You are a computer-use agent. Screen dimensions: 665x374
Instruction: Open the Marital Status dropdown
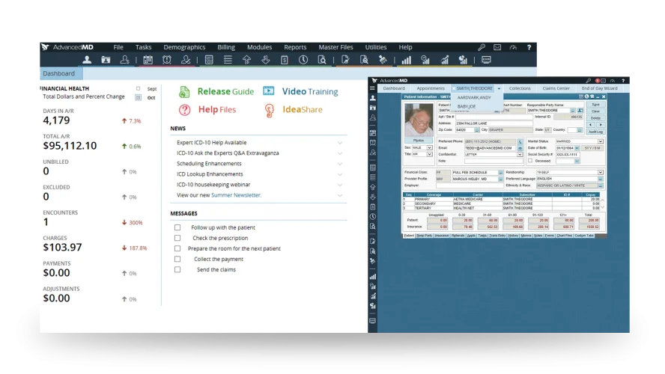(600, 141)
